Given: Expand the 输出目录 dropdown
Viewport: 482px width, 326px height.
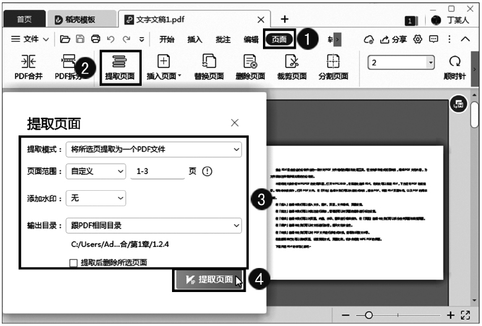Looking at the screenshot, I should tap(153, 225).
